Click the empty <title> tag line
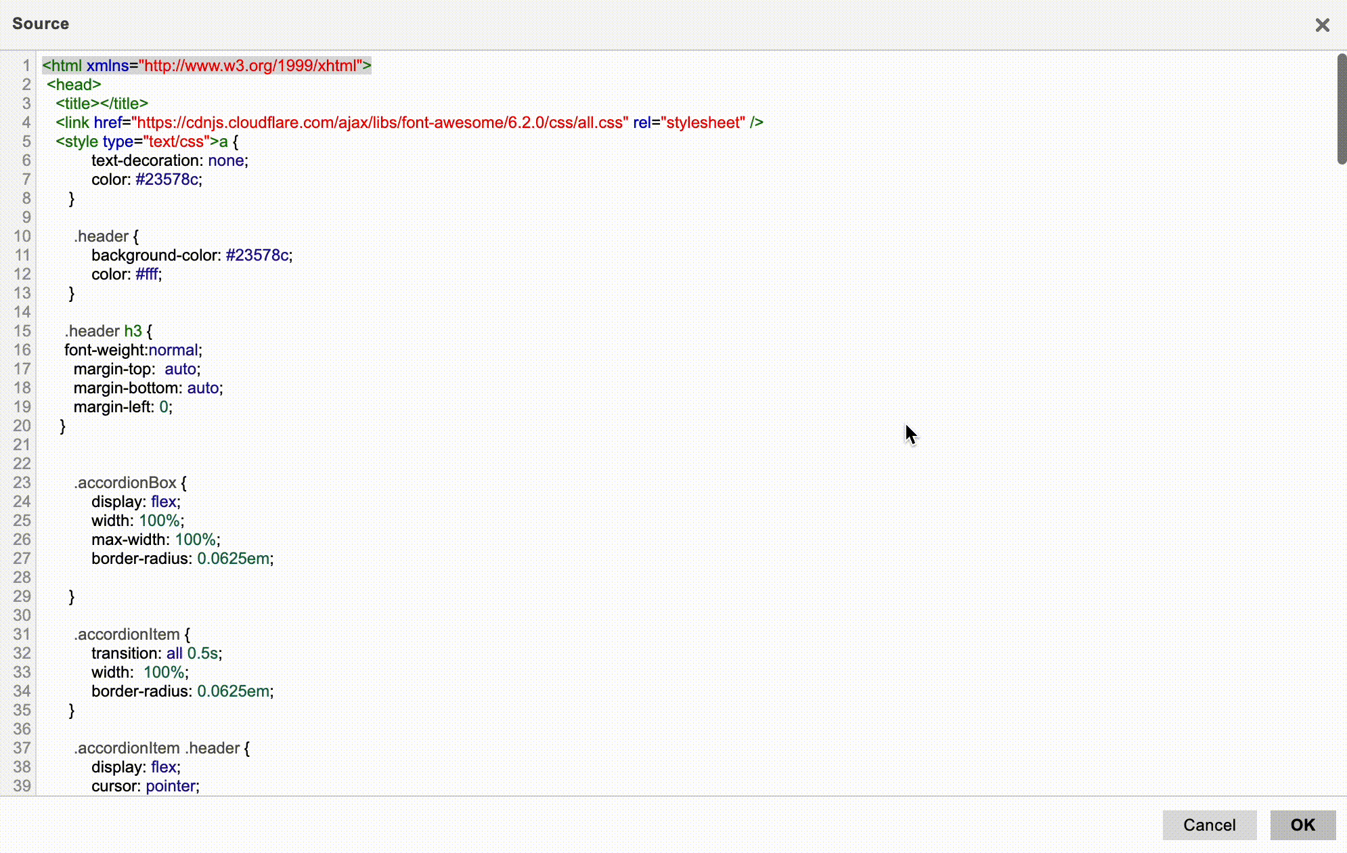1347x853 pixels. 102,104
